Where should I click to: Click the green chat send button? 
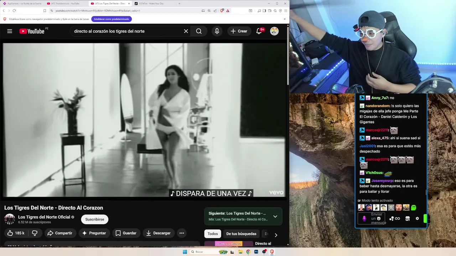[x=425, y=219]
